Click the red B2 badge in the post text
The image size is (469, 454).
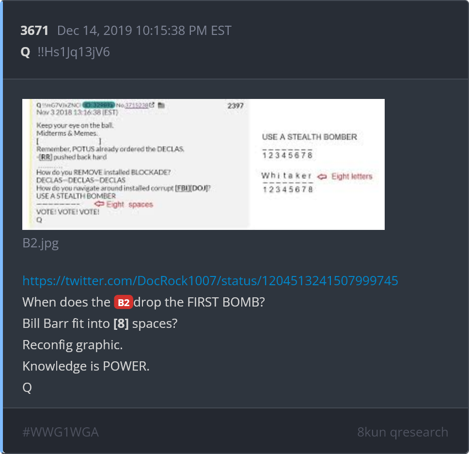(123, 302)
